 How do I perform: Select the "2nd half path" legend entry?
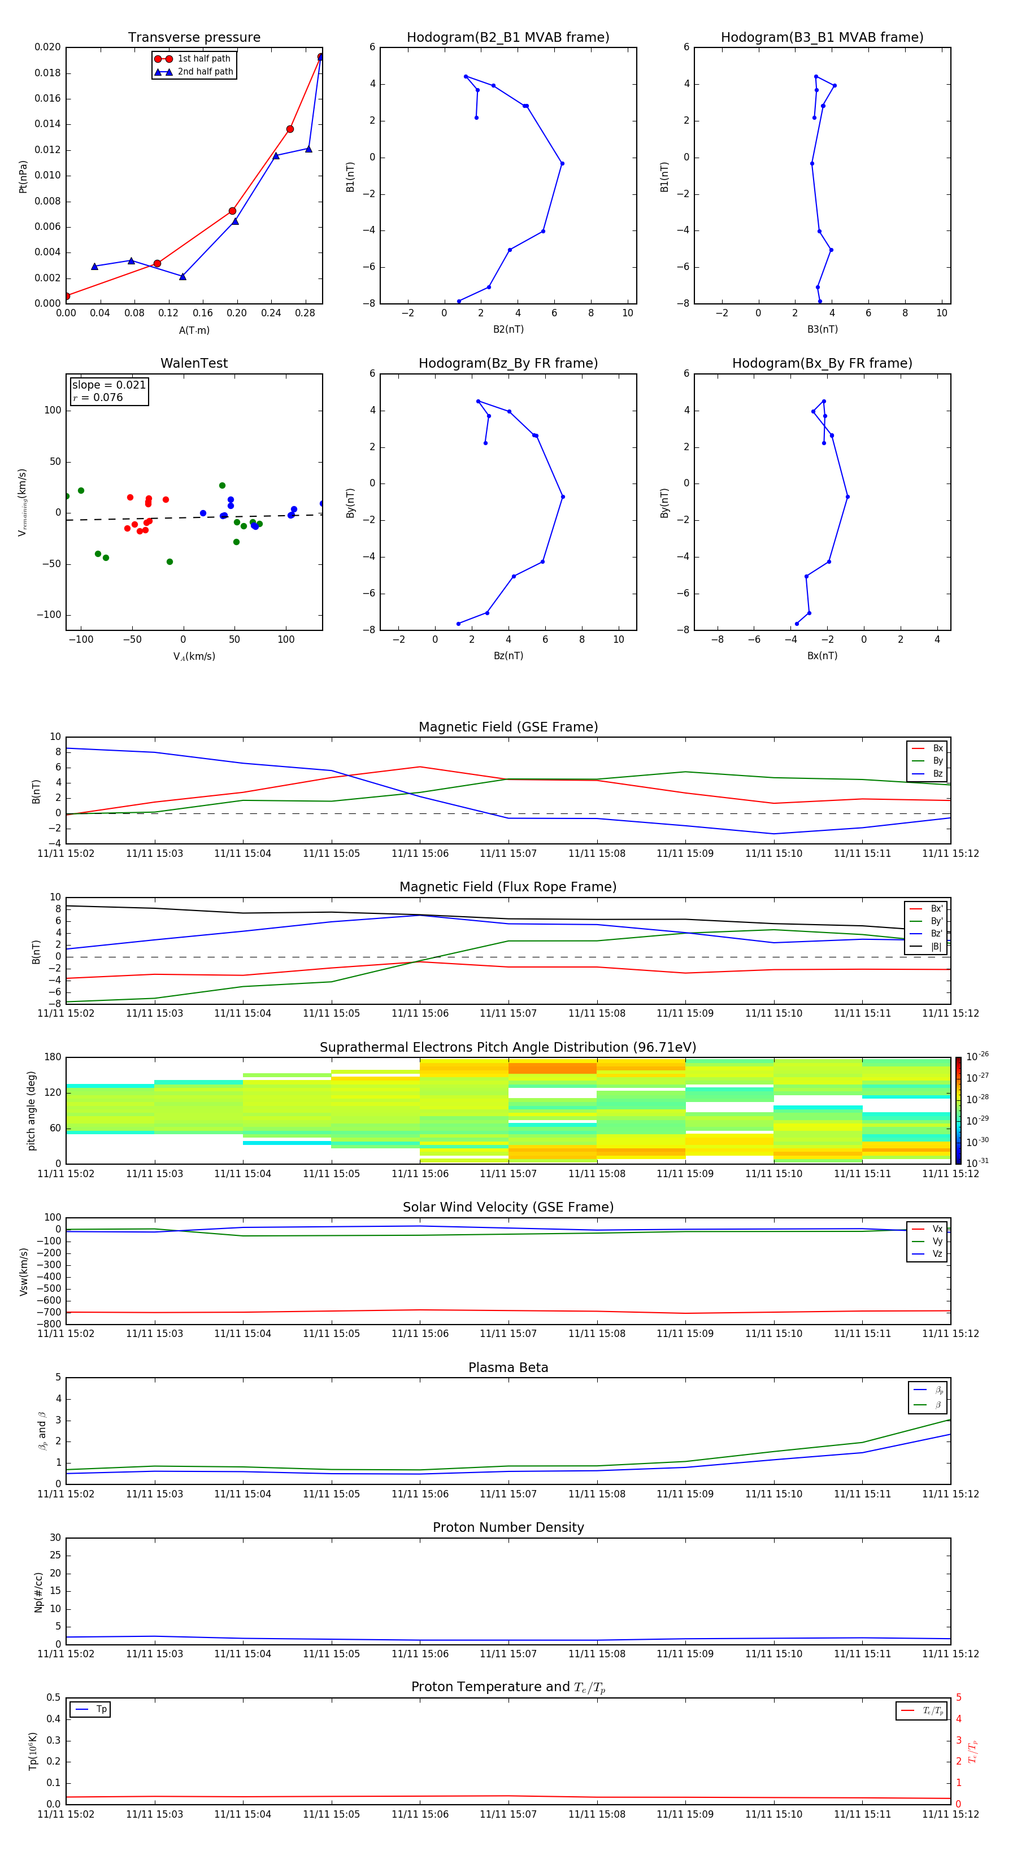(x=194, y=72)
